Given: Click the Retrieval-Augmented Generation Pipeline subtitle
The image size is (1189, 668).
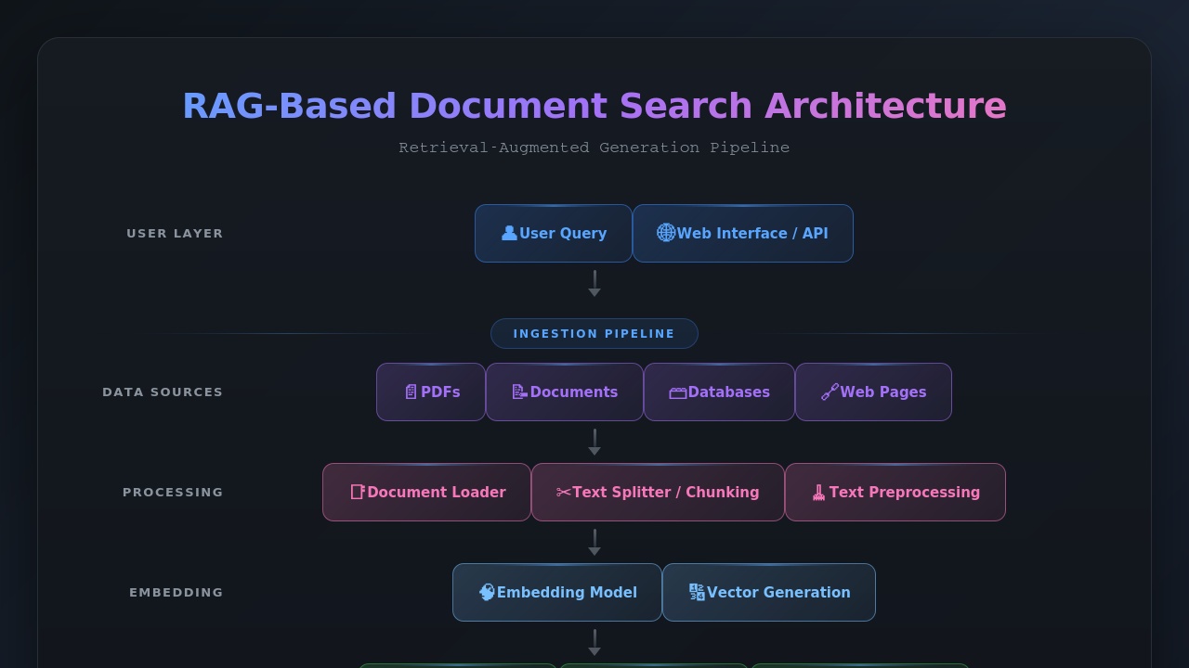Looking at the screenshot, I should click(x=594, y=147).
